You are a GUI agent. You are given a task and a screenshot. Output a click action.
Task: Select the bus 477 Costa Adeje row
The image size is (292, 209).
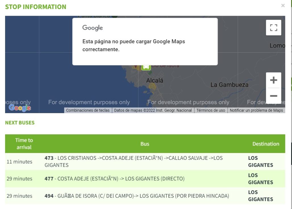point(114,179)
